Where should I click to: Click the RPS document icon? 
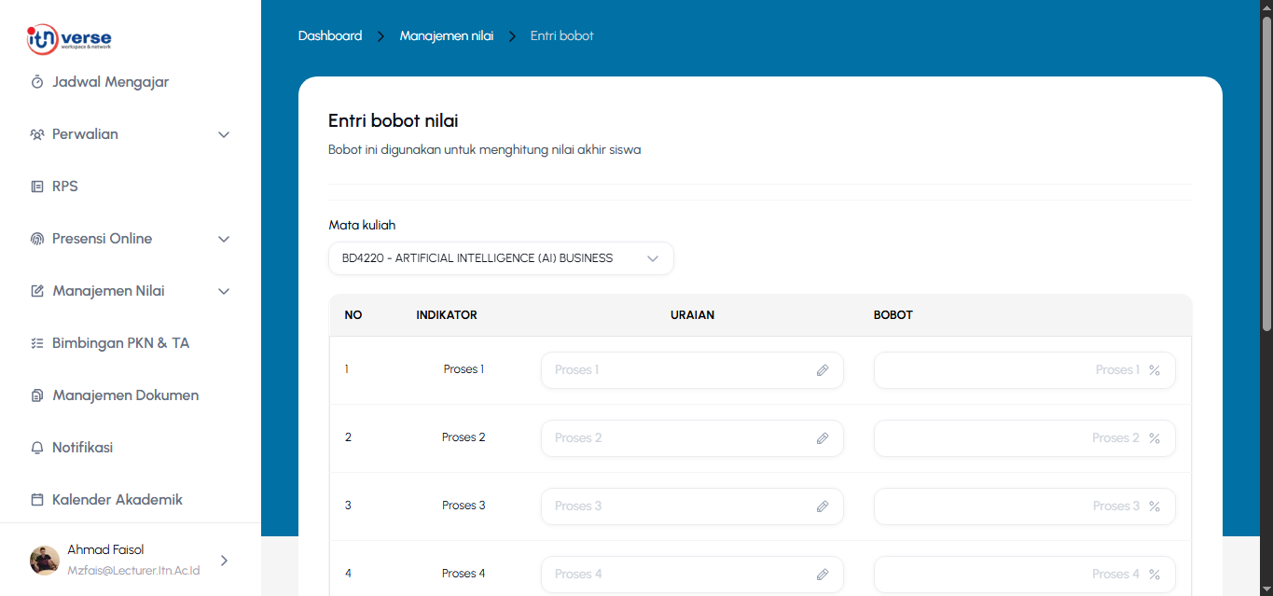pyautogui.click(x=37, y=187)
